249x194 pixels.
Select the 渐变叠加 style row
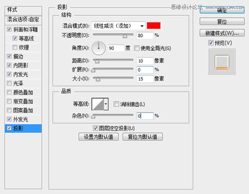23,101
